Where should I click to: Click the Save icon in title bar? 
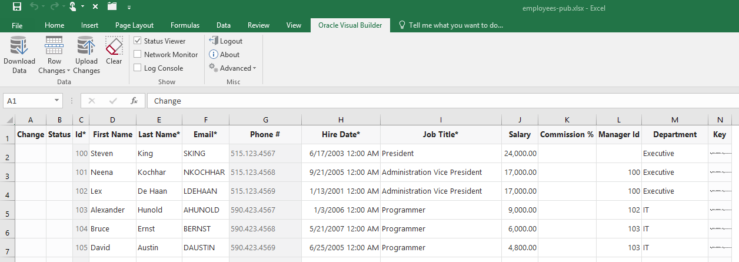(x=17, y=8)
